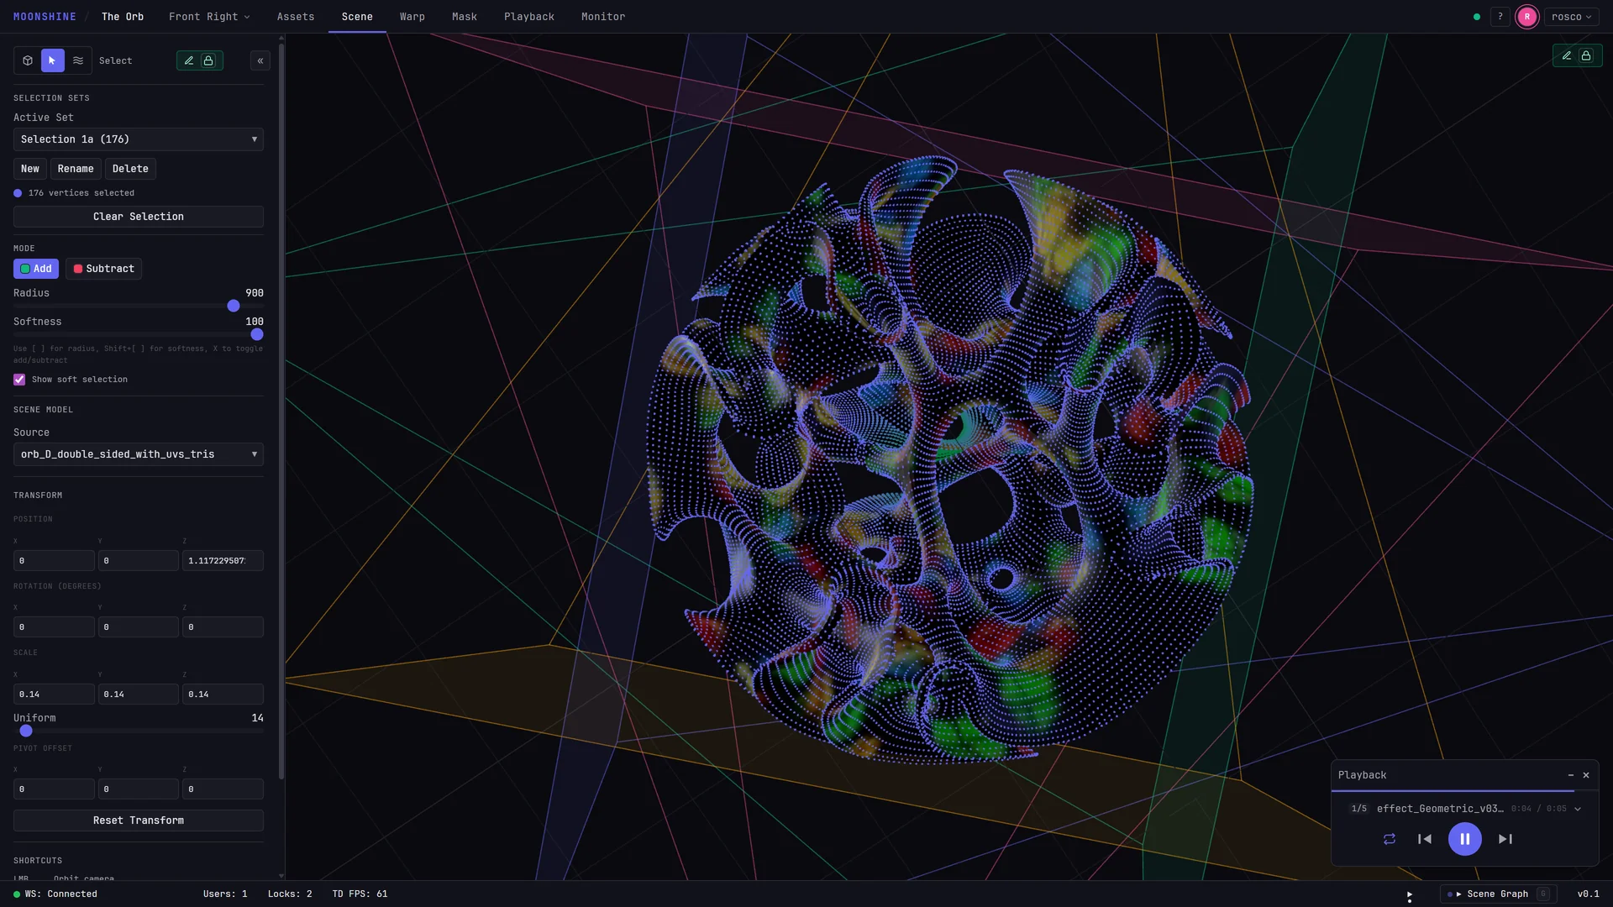Open the The Orb project link
This screenshot has width=1613, height=907.
[x=123, y=17]
